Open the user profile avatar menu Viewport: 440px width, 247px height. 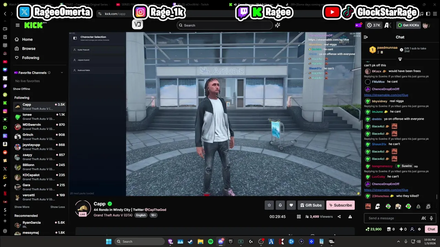426,25
